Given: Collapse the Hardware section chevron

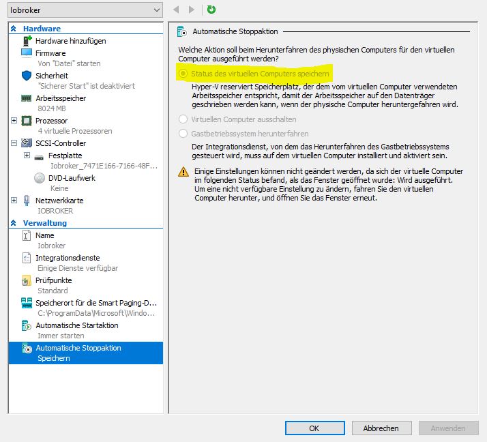Looking at the screenshot, I should pos(14,29).
